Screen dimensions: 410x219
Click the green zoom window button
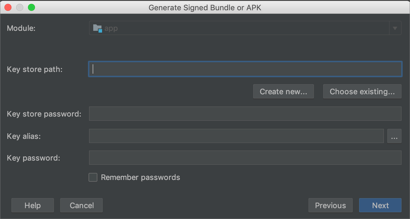coord(31,7)
